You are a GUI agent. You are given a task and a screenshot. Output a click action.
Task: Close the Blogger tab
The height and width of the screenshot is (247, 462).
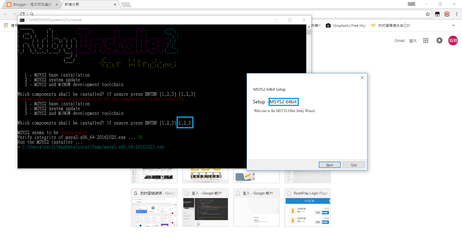pyautogui.click(x=57, y=5)
